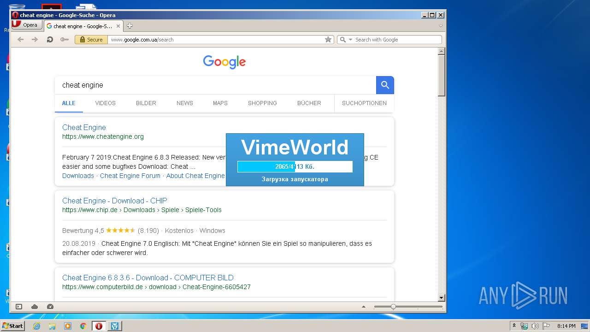This screenshot has width=590, height=332.
Task: Switch to the NEWS tab
Action: pos(185,103)
